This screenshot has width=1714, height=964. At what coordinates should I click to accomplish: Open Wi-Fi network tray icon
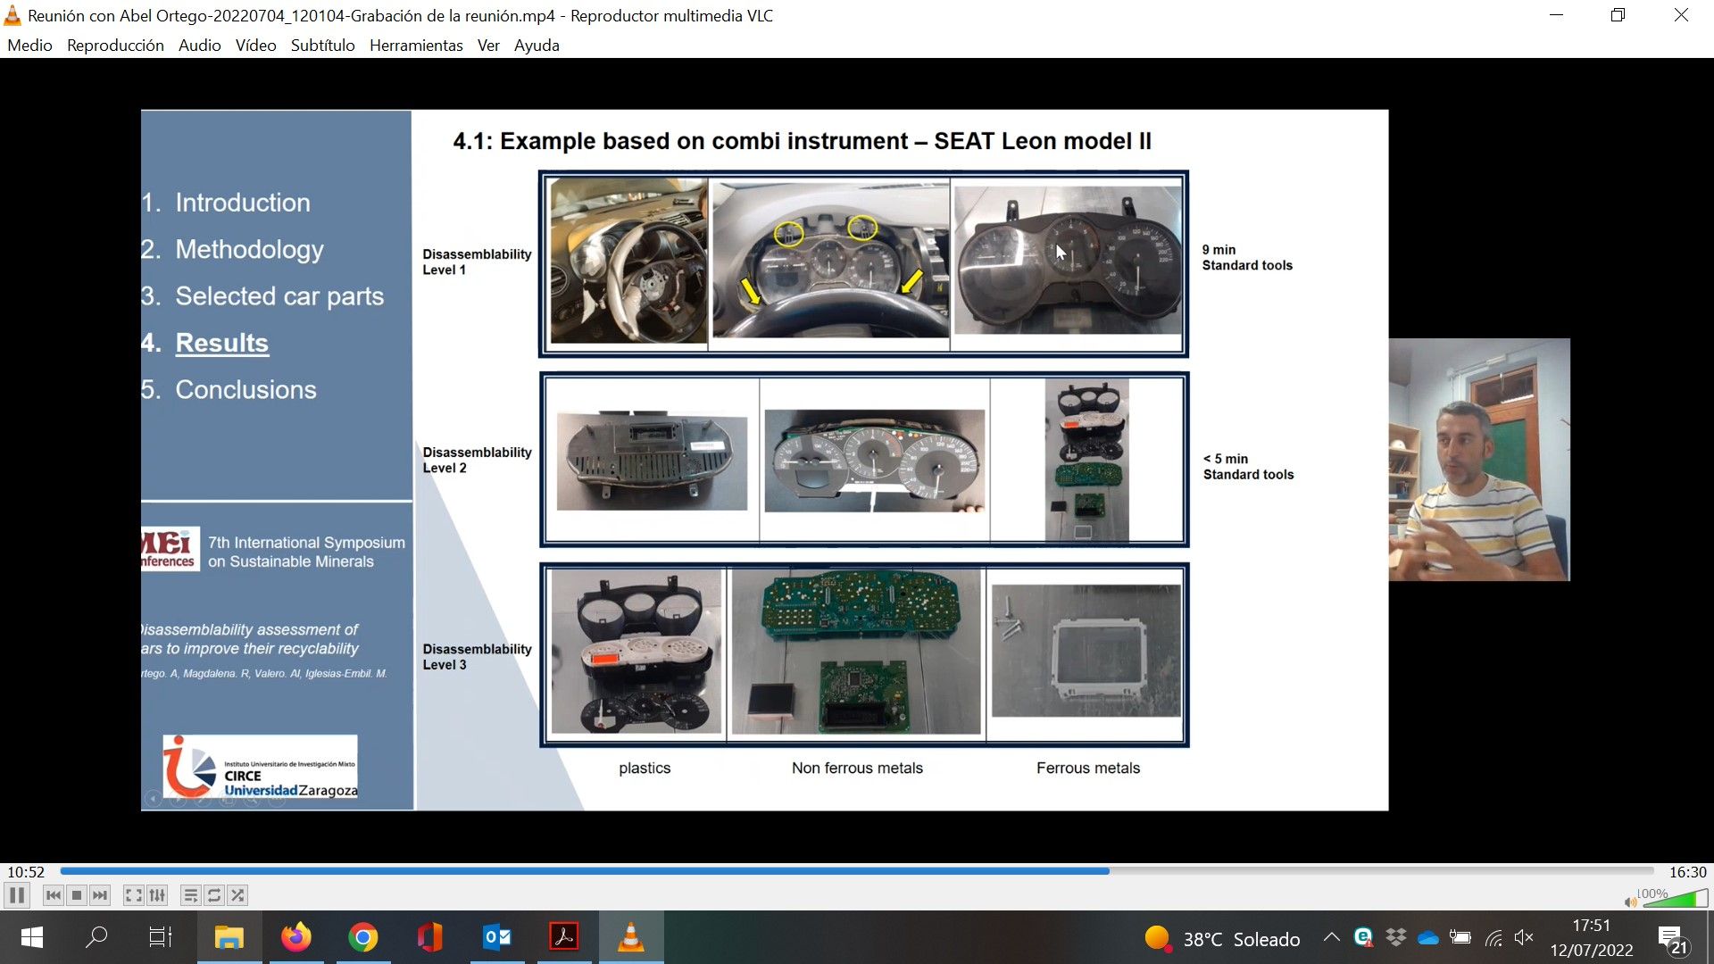coord(1493,938)
